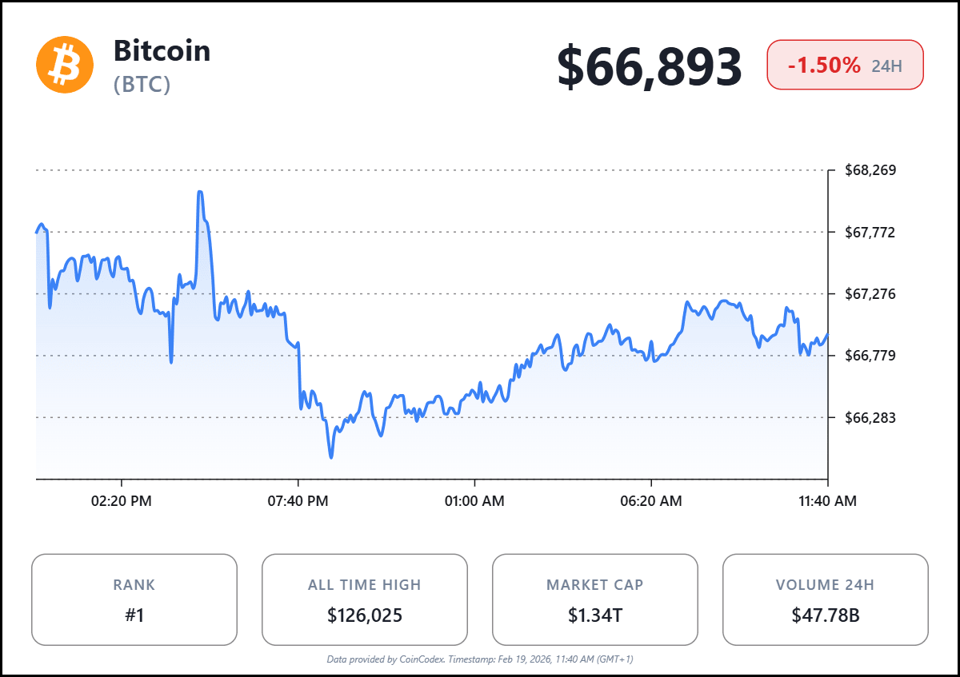Click the 02:20 PM time axis label
This screenshot has height=677, width=960.
(x=122, y=501)
